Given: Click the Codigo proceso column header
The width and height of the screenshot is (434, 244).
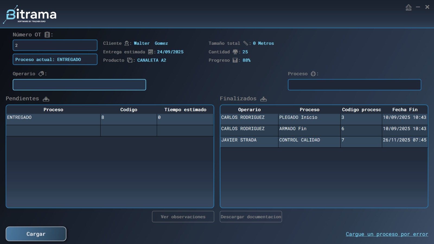Looking at the screenshot, I should tap(361, 110).
